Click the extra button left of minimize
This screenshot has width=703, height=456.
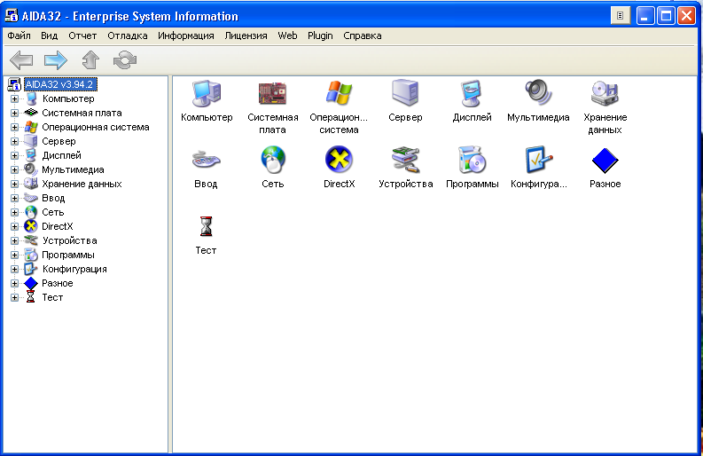621,16
